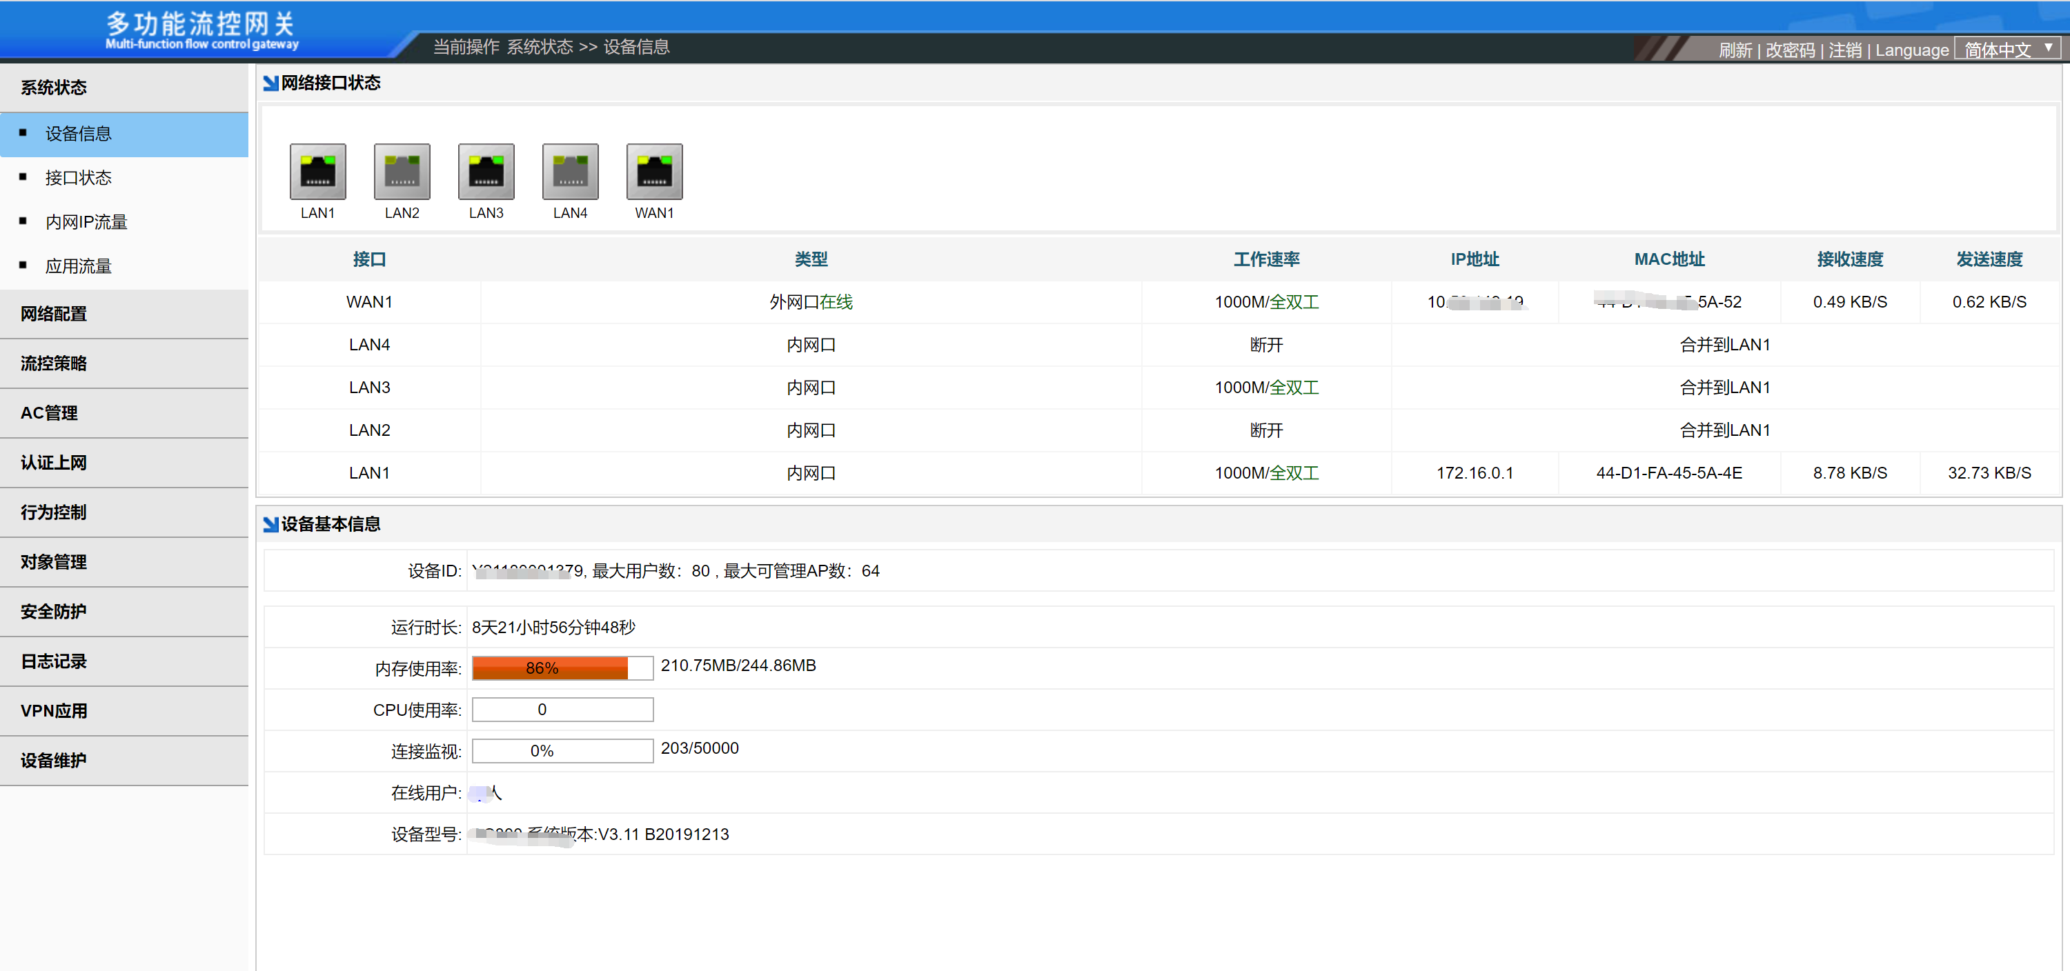Open the 内网IP流量 menu item

86,221
